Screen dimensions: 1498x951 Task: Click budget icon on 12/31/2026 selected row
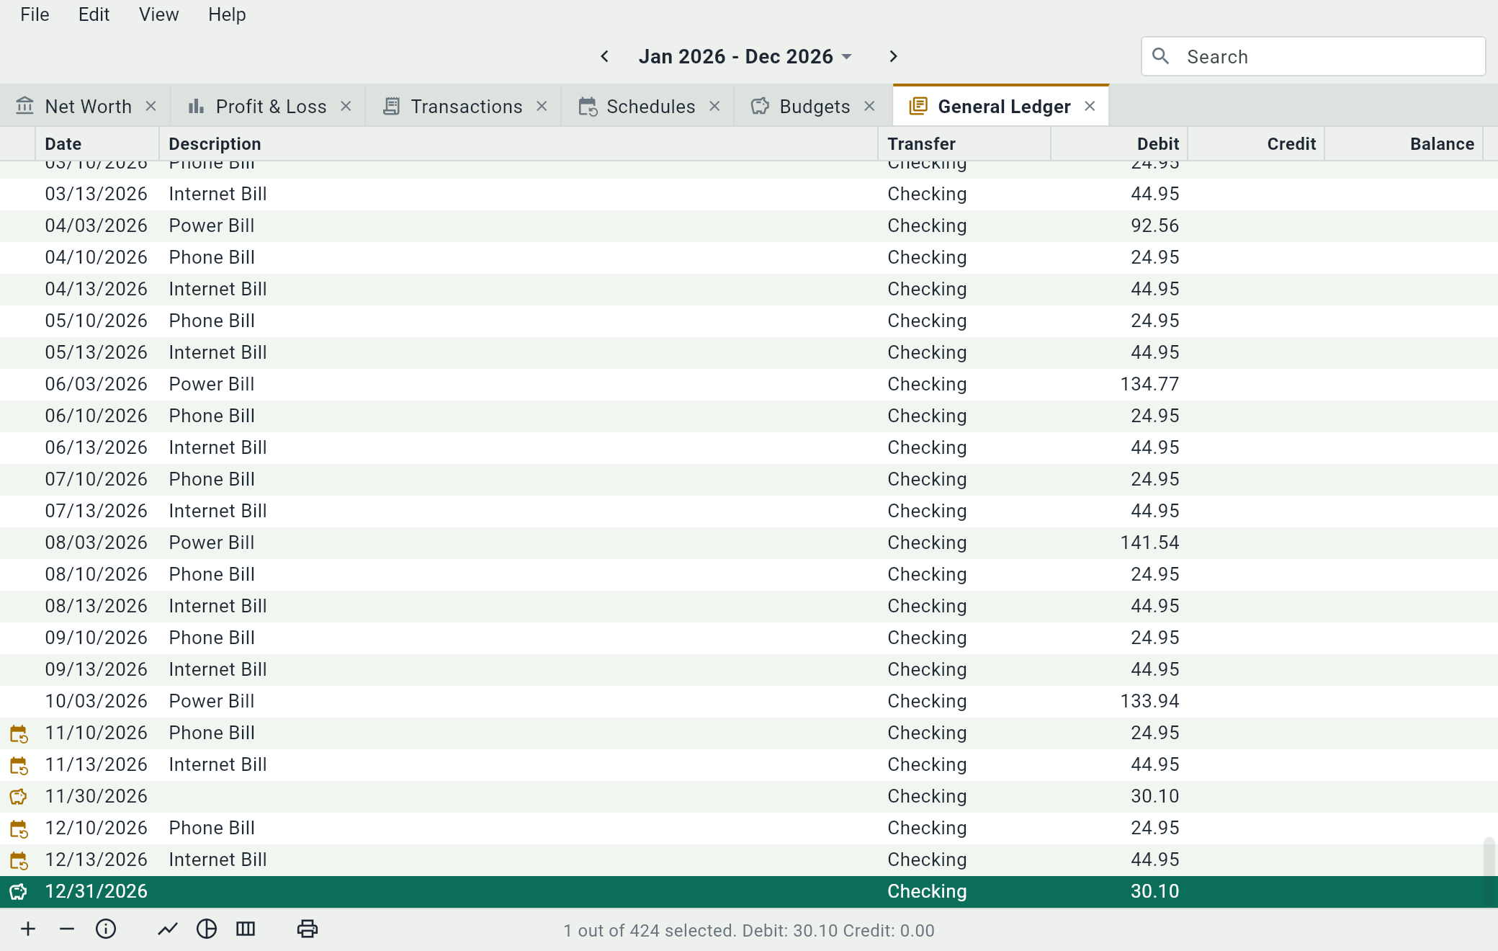coord(18,892)
